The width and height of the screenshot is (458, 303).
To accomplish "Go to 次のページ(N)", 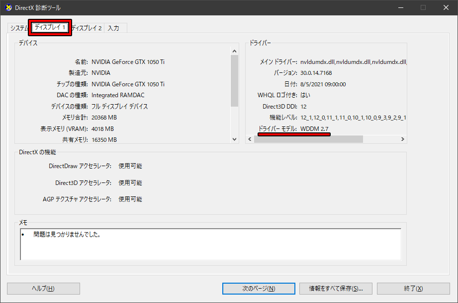I will click(x=259, y=289).
